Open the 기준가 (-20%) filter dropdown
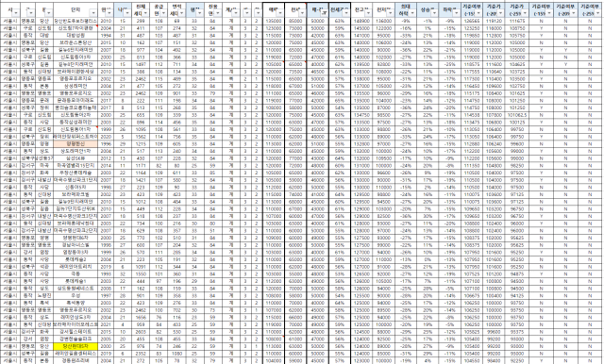 pos(500,13)
